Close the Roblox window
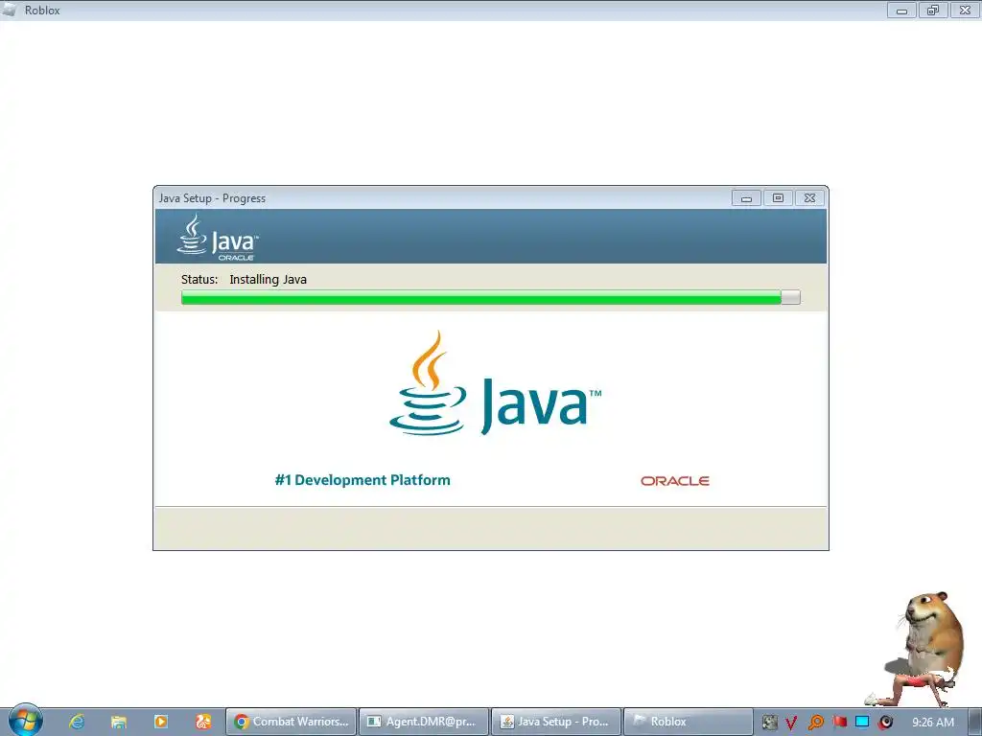The width and height of the screenshot is (982, 736). [965, 11]
